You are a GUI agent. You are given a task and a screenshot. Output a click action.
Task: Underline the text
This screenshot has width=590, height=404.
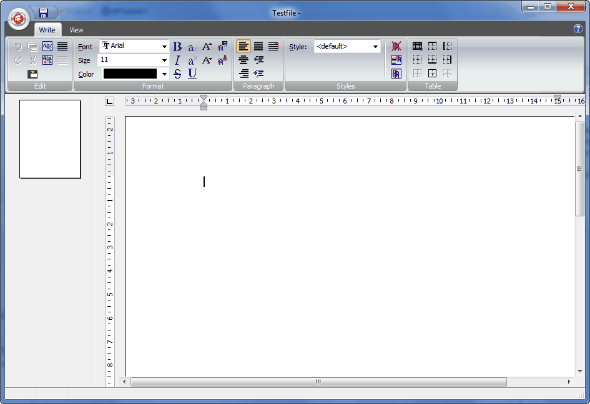click(192, 74)
